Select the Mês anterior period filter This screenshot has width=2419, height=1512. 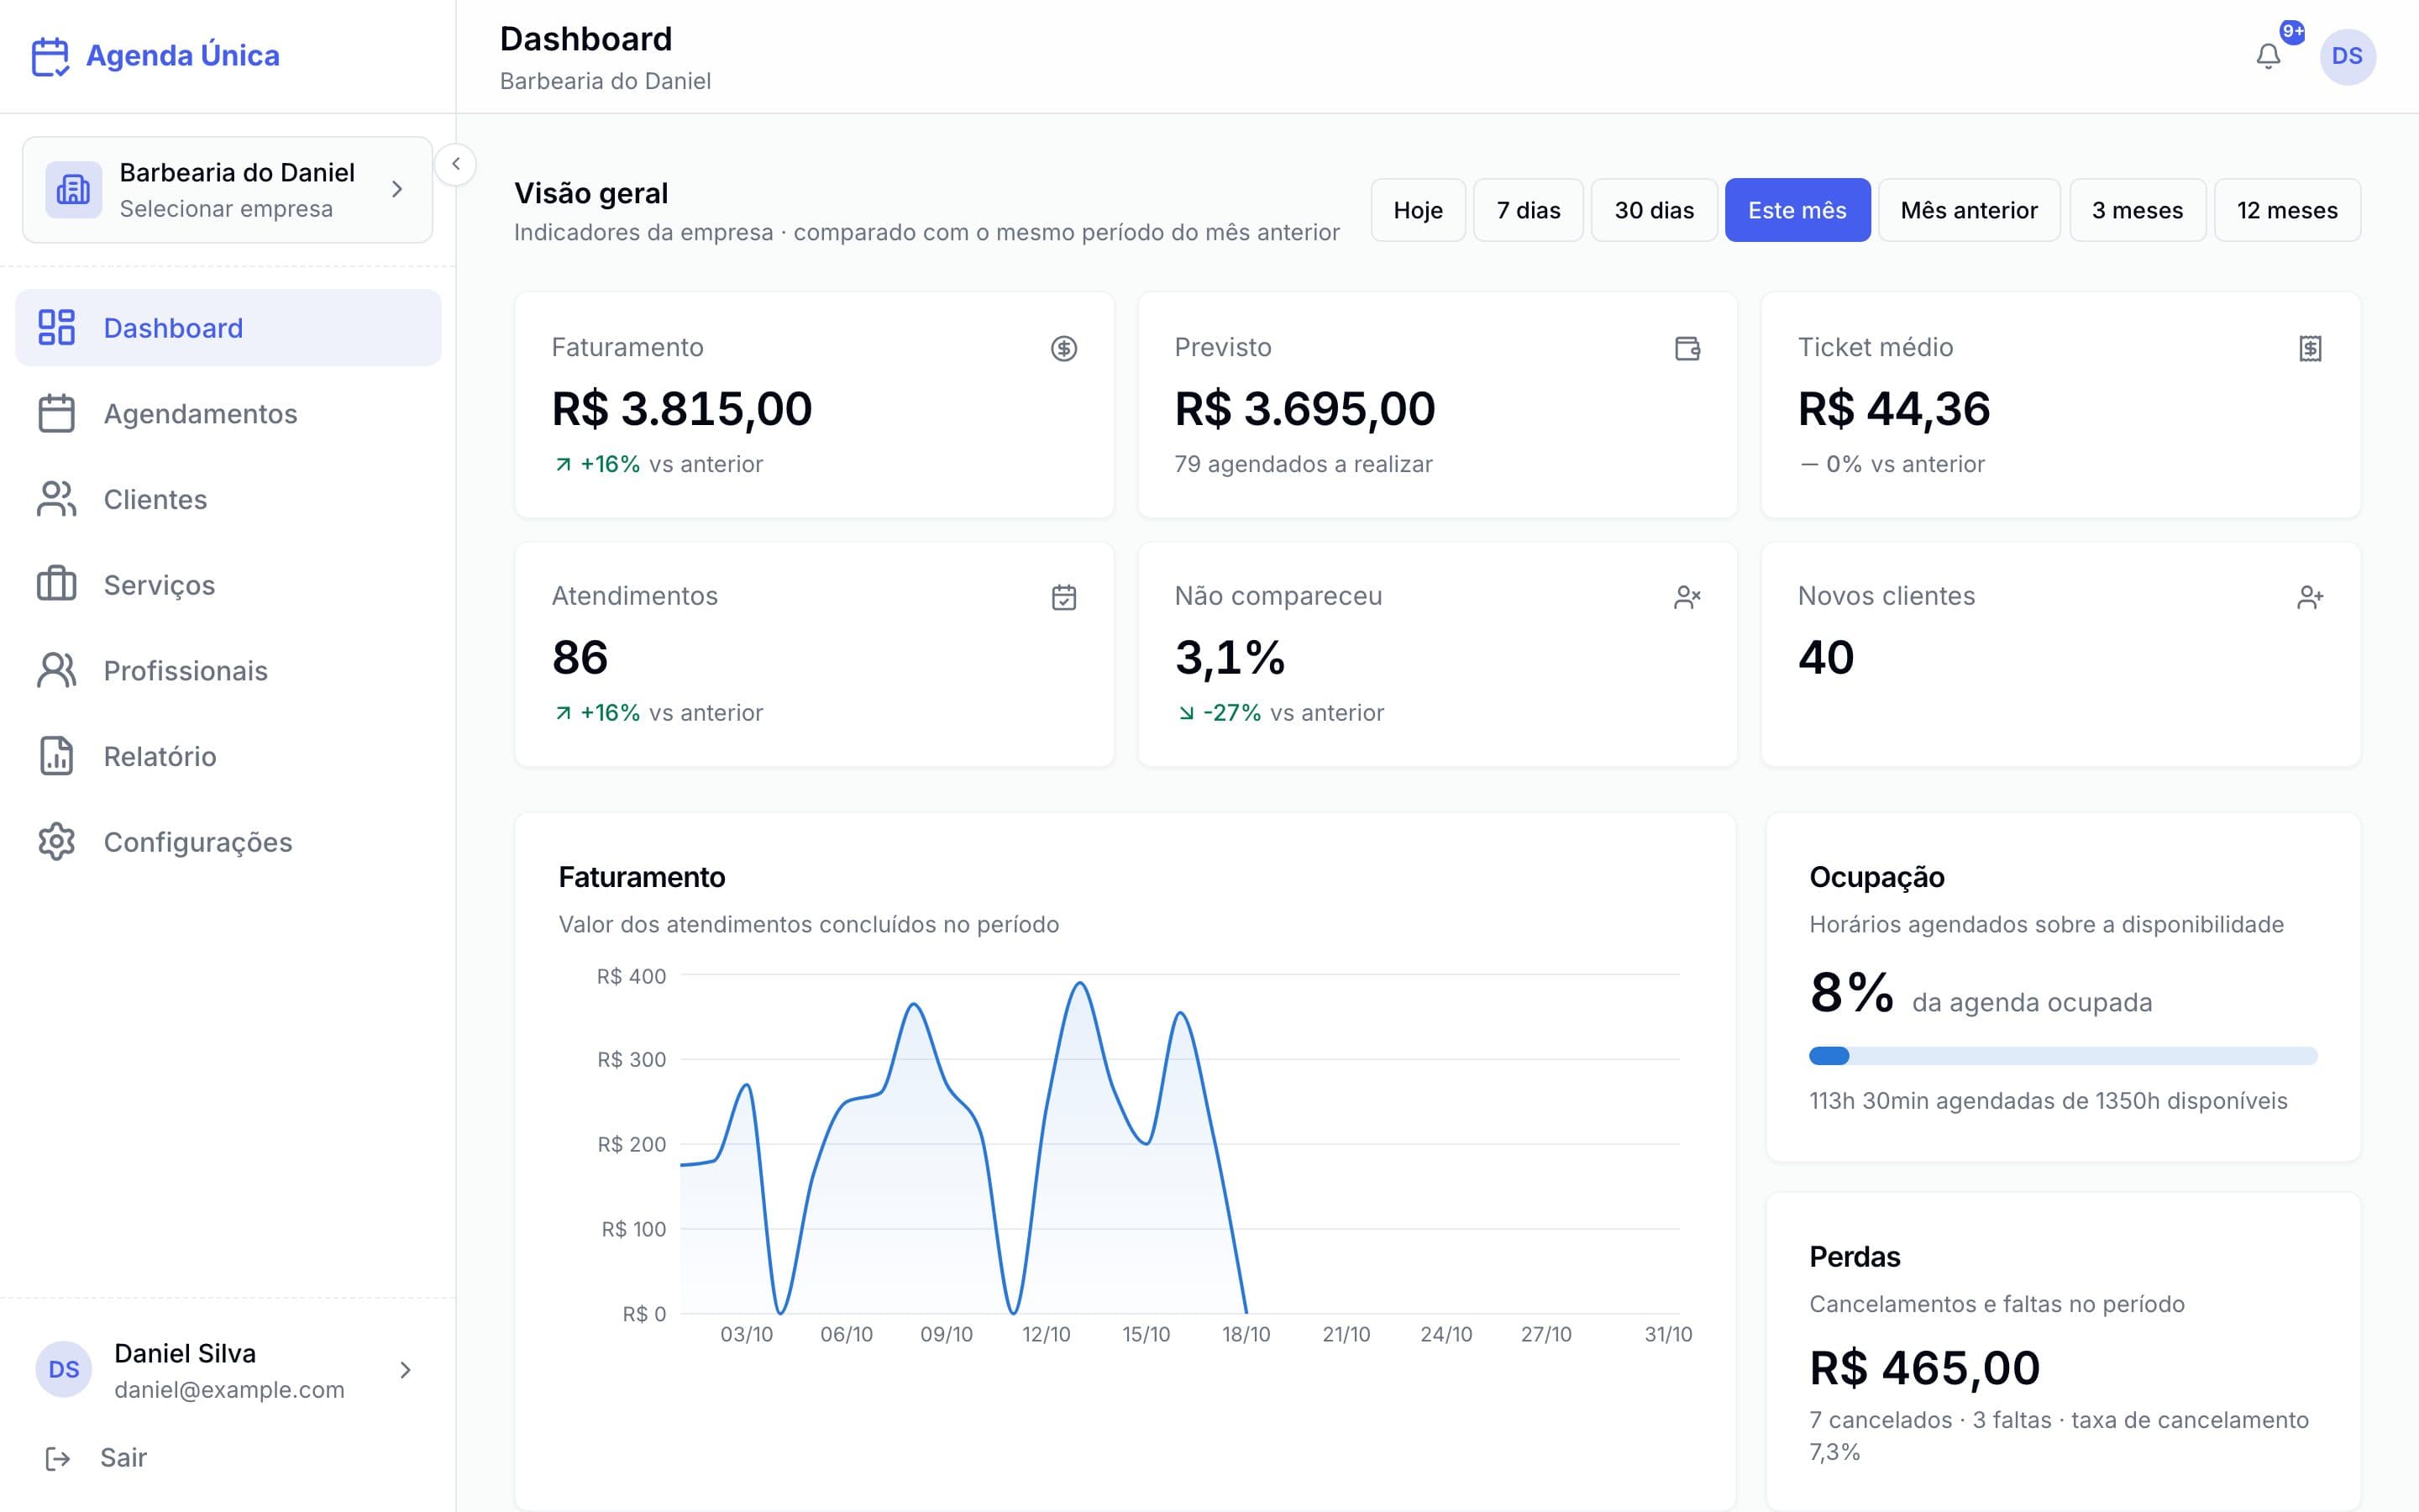[1968, 210]
